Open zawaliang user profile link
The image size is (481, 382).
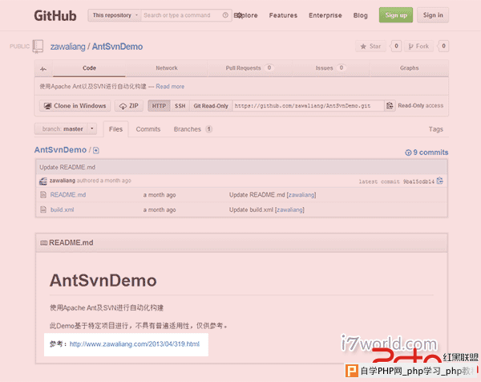68,47
